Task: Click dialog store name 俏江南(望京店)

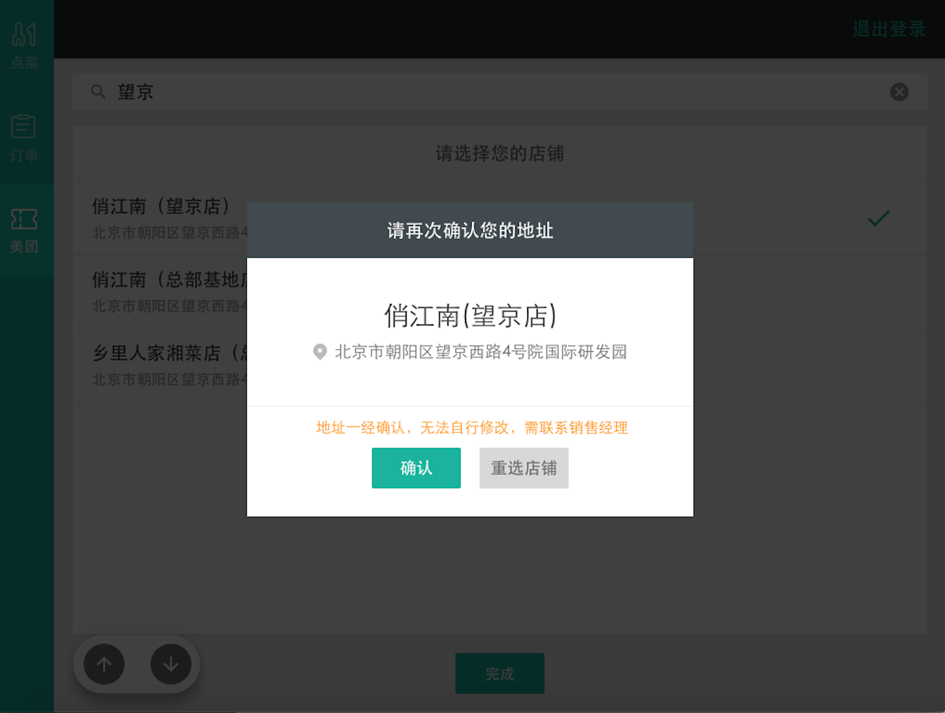Action: tap(470, 316)
